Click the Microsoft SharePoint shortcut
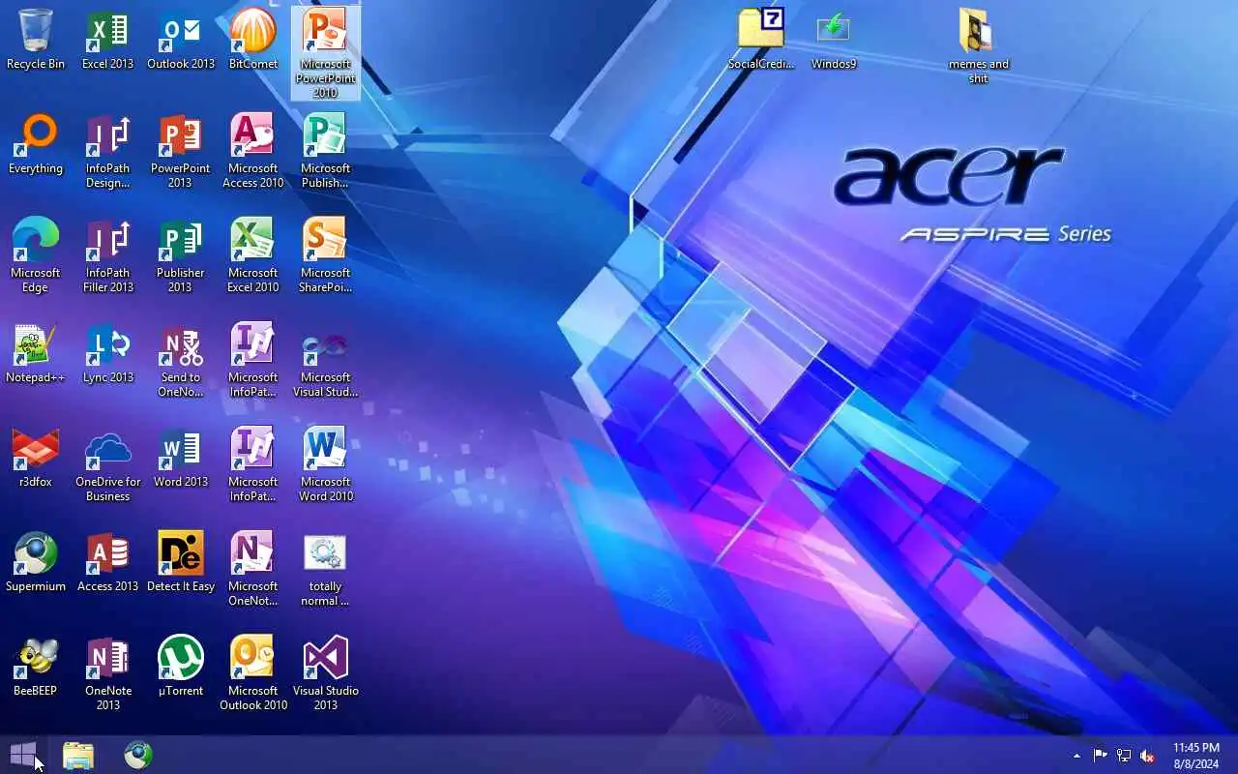1238x774 pixels. (x=326, y=255)
